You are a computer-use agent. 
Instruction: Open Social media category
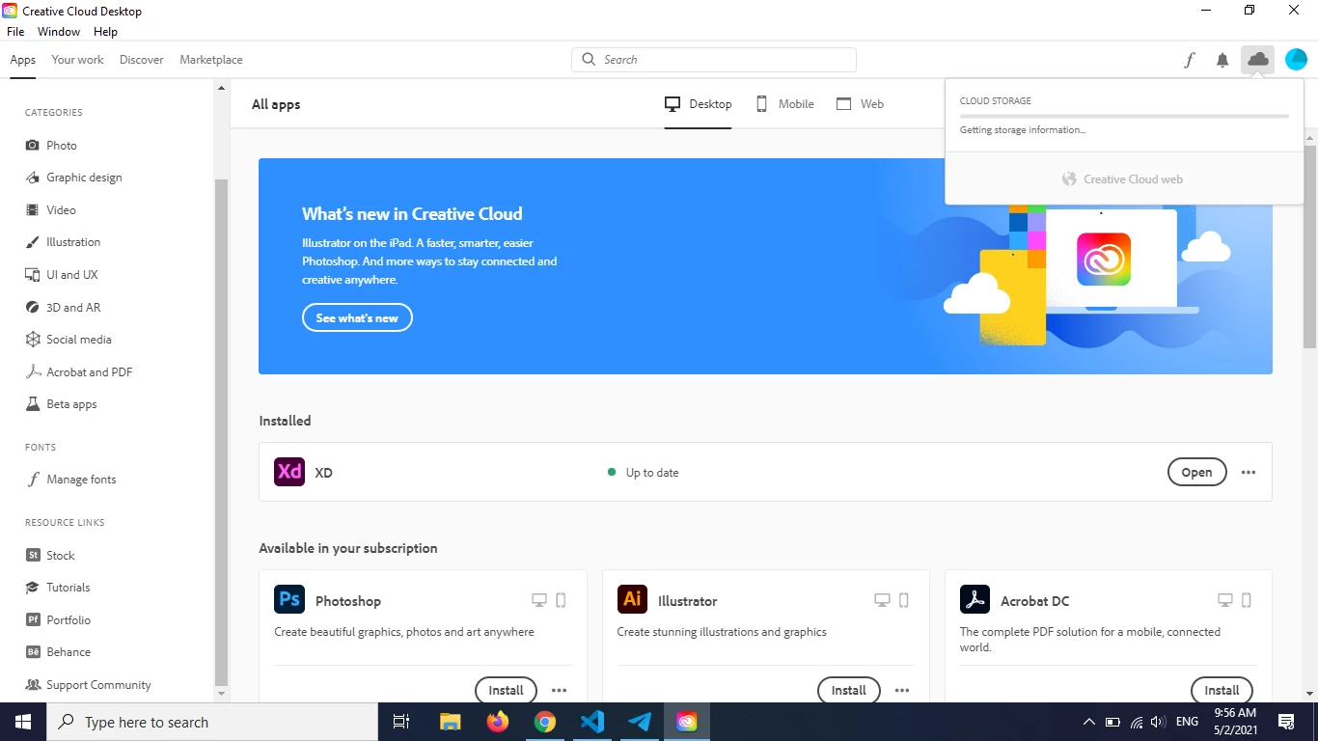pos(68,340)
